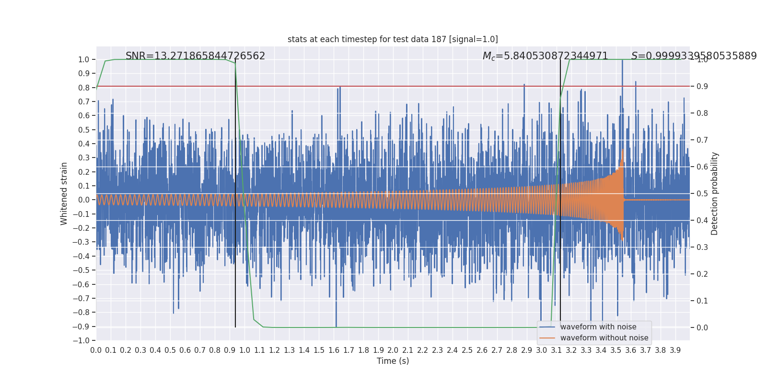Image resolution: width=767 pixels, height=383 pixels.
Task: Click Whitened strain tick label 1.0
Action: (84, 60)
